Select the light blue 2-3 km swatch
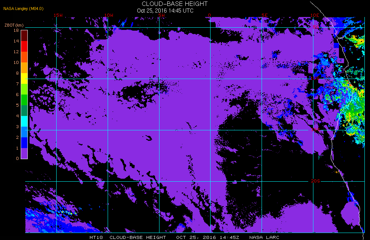 point(24,132)
